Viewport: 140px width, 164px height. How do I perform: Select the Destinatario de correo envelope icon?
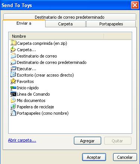click(13, 56)
